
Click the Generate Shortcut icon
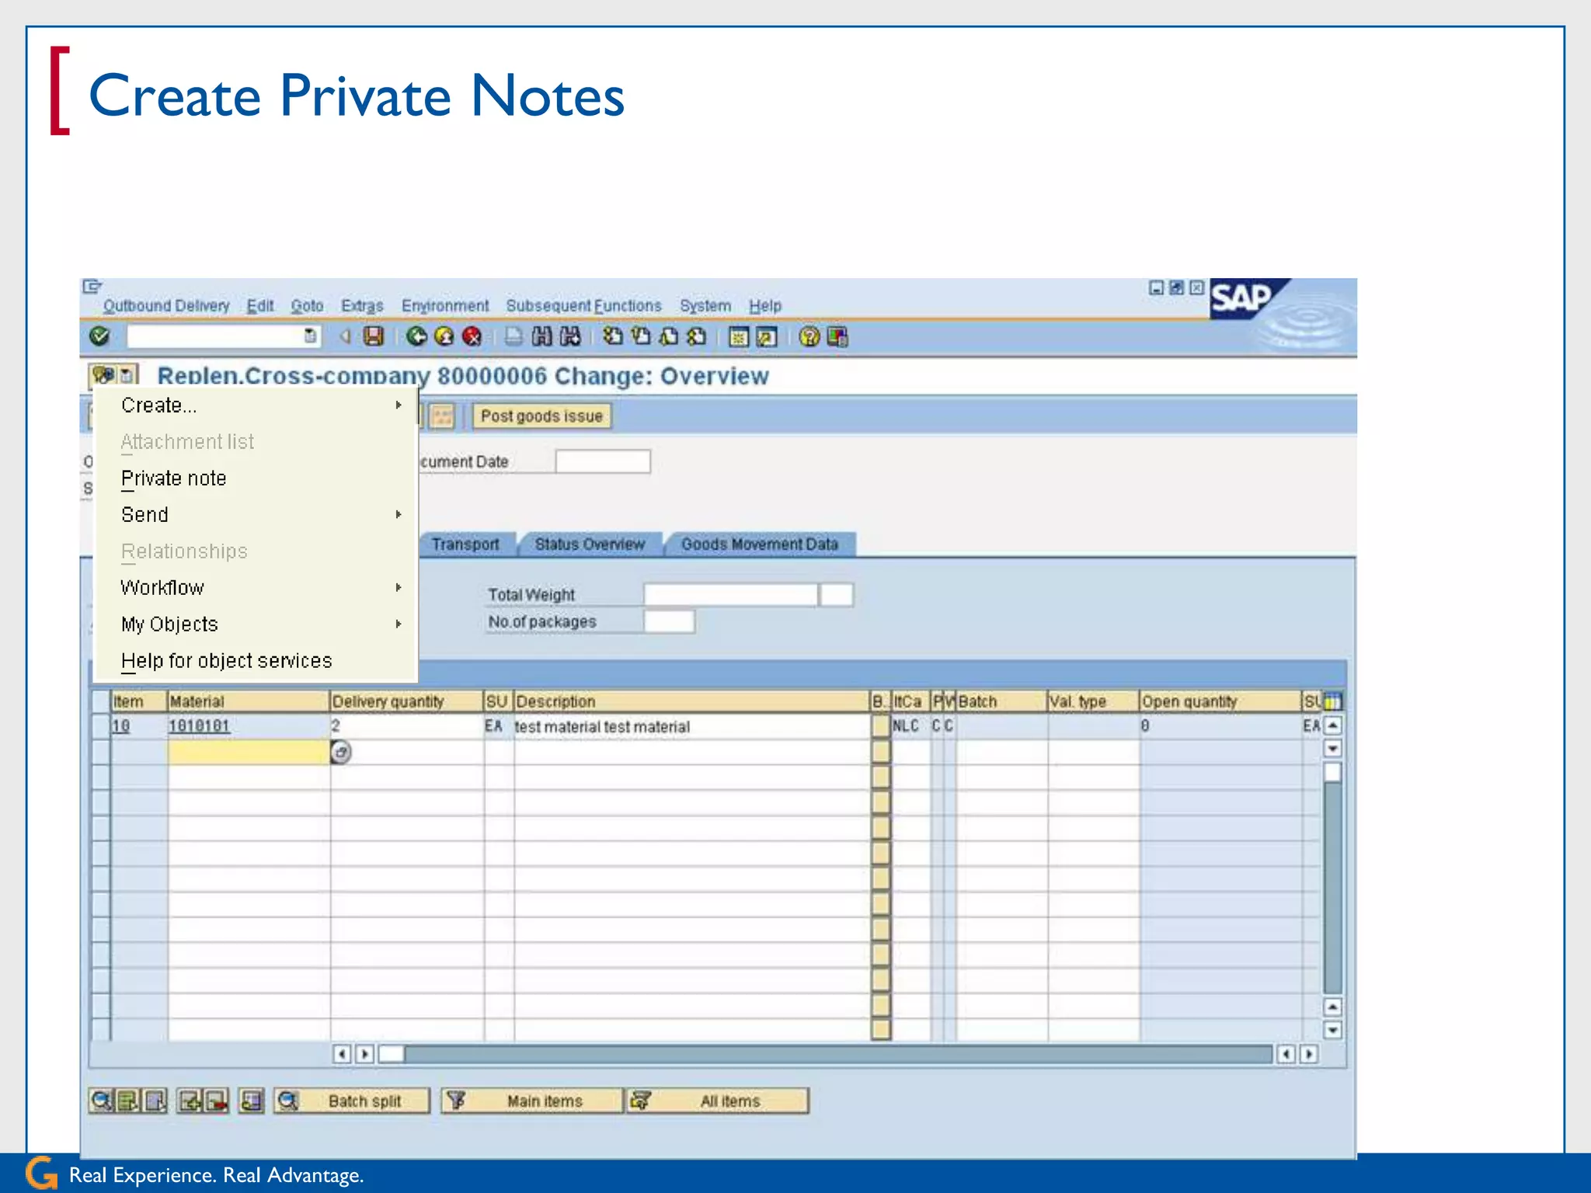[767, 337]
